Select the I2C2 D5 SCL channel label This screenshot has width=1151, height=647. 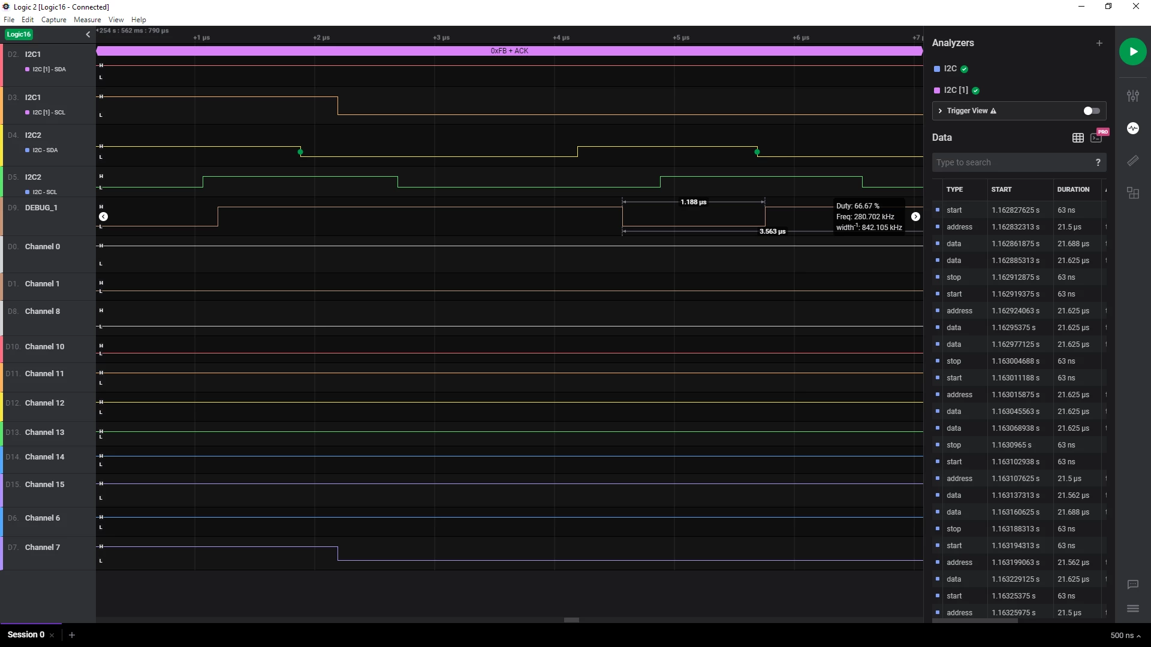point(33,177)
